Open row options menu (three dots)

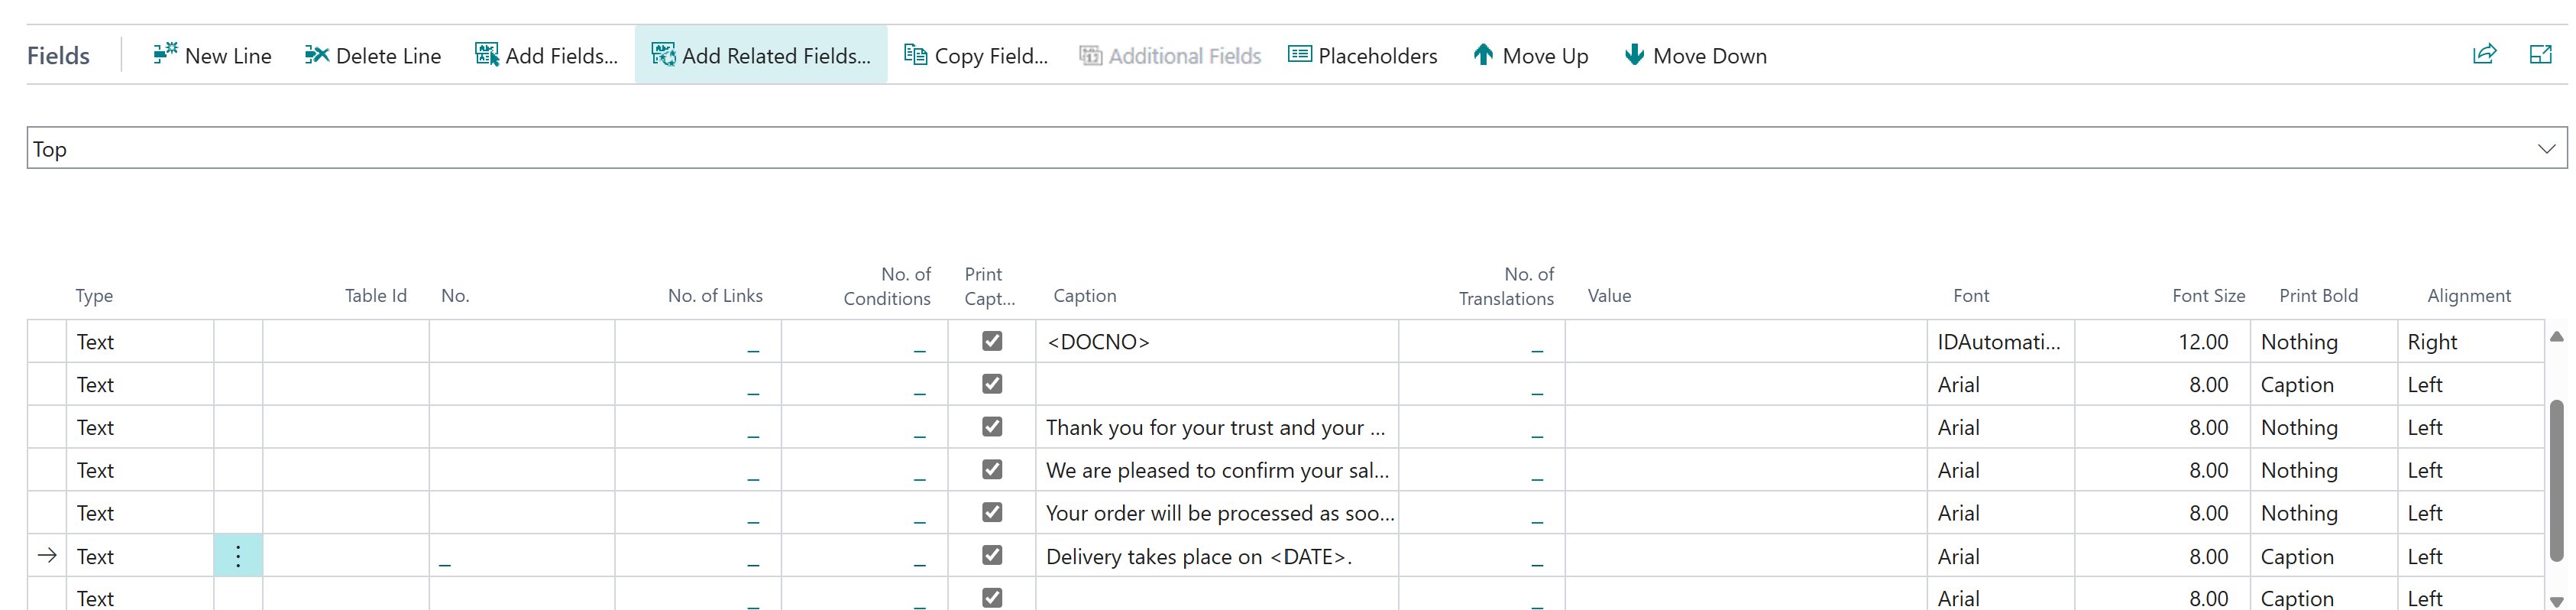(x=238, y=556)
